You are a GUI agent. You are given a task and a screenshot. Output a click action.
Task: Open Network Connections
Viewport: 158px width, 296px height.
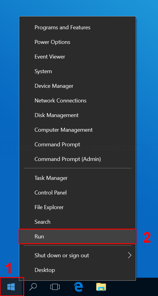pyautogui.click(x=77, y=101)
